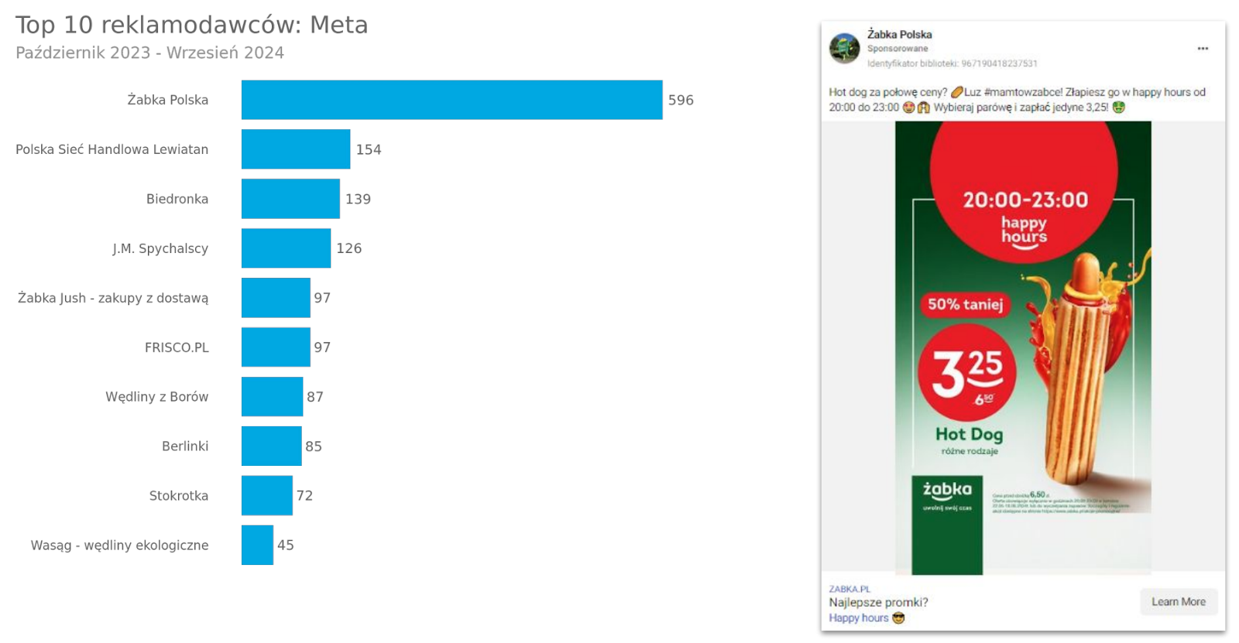1239x643 pixels.
Task: Click the Happy hours link text
Action: (859, 617)
